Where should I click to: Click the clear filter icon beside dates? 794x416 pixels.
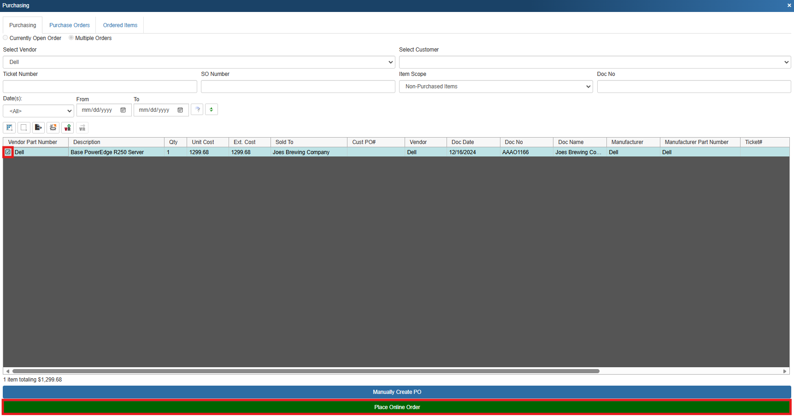(197, 110)
